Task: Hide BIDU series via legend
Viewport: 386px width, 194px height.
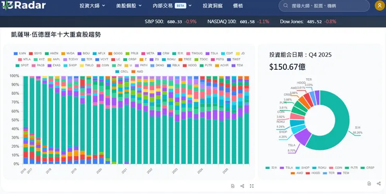Action: 83,53
